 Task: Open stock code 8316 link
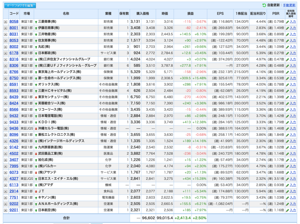14,59
